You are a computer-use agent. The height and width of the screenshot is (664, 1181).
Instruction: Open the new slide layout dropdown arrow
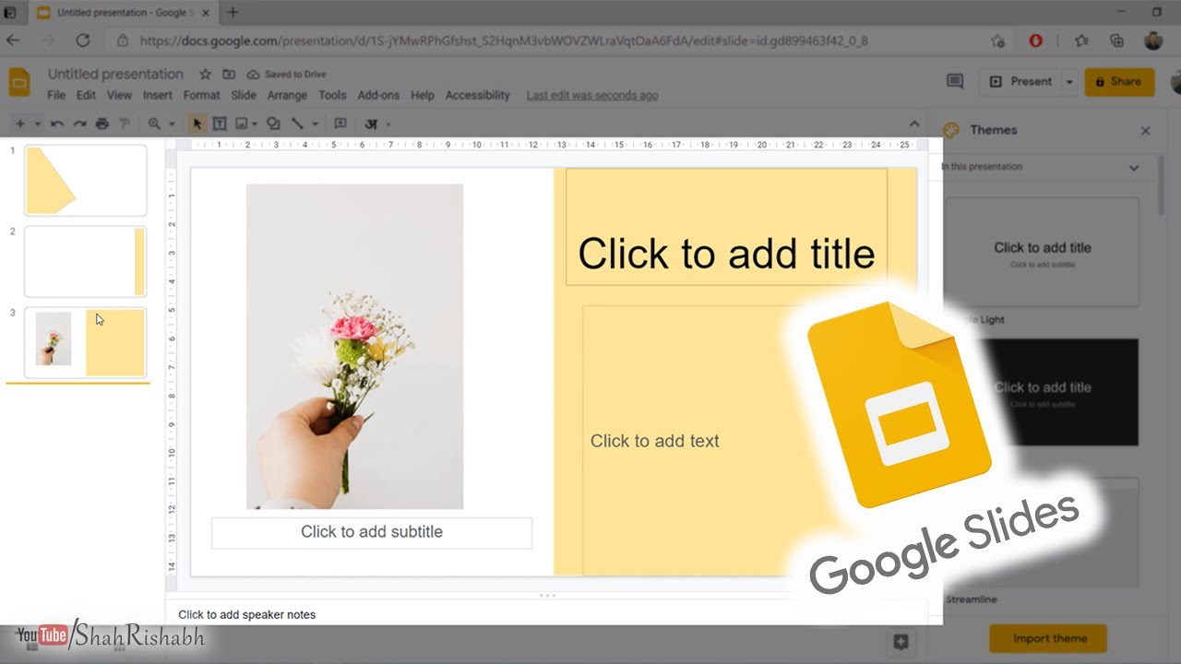(38, 124)
